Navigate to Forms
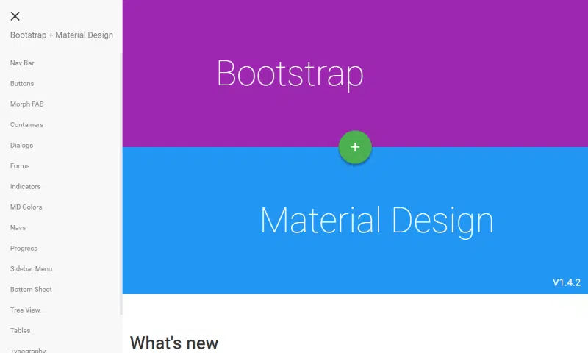588x353 pixels. pos(20,165)
